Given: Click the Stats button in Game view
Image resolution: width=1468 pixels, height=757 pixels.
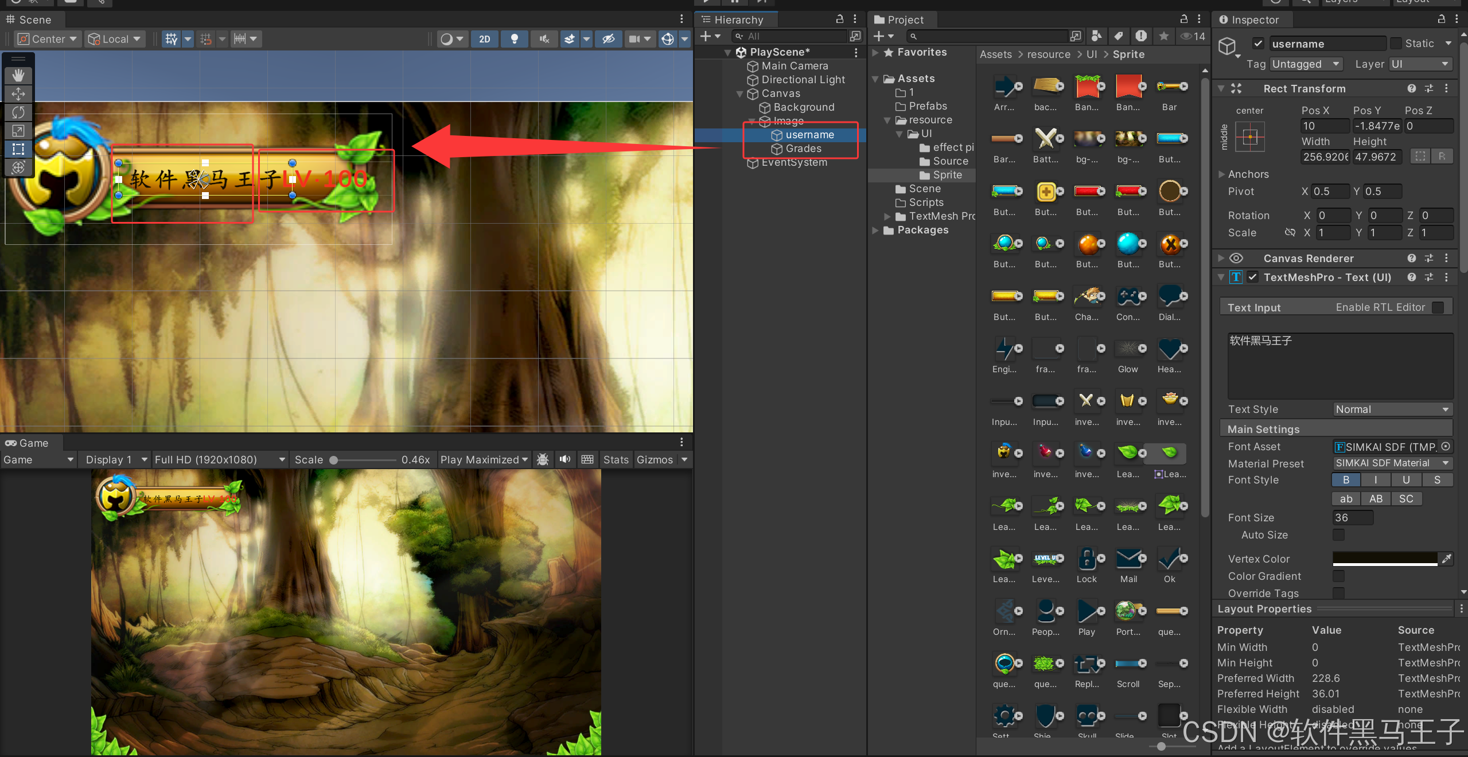Looking at the screenshot, I should [616, 459].
